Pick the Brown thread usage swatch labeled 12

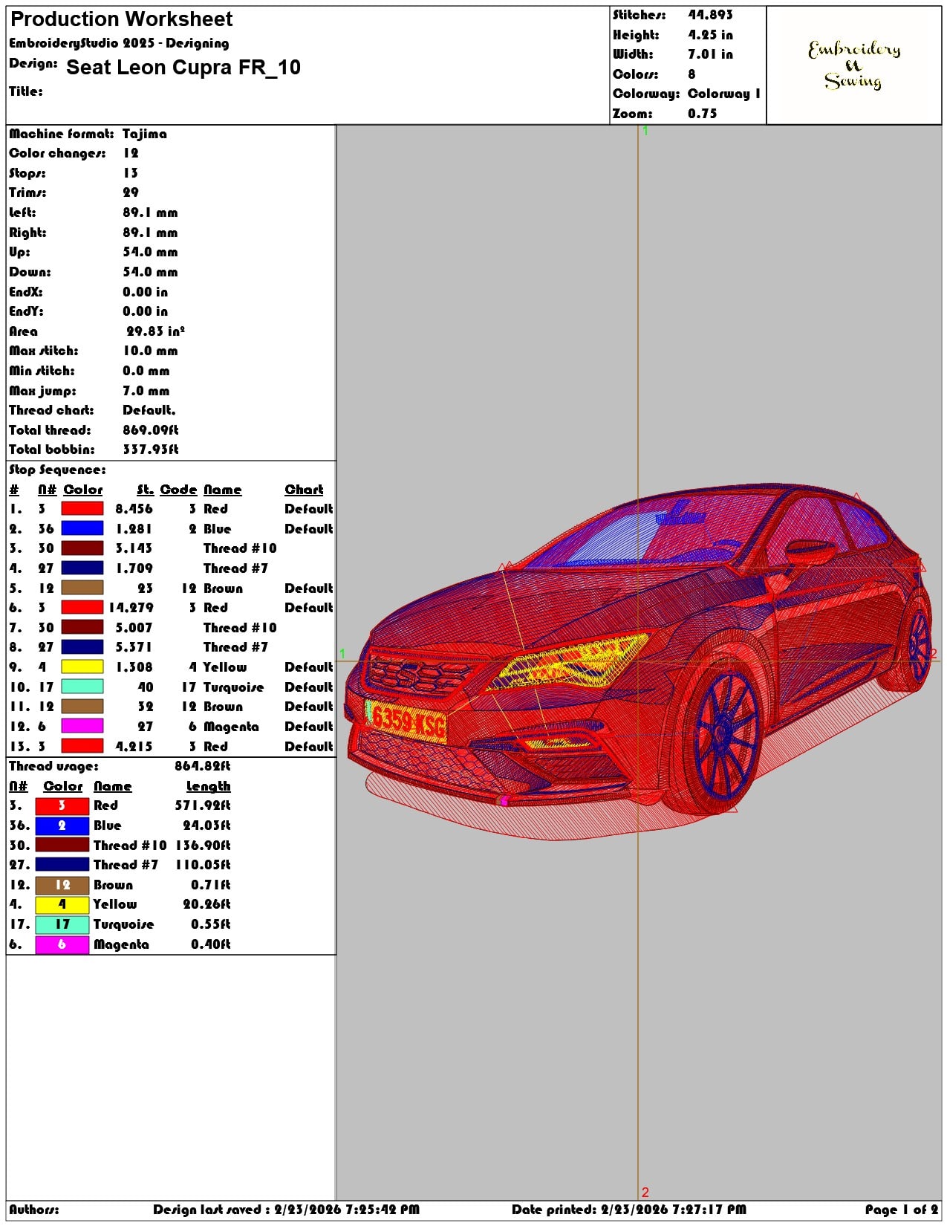[x=62, y=885]
